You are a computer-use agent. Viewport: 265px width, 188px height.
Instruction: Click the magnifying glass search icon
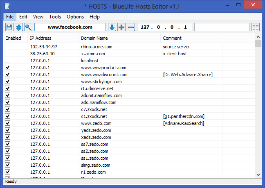pyautogui.click(x=28, y=27)
